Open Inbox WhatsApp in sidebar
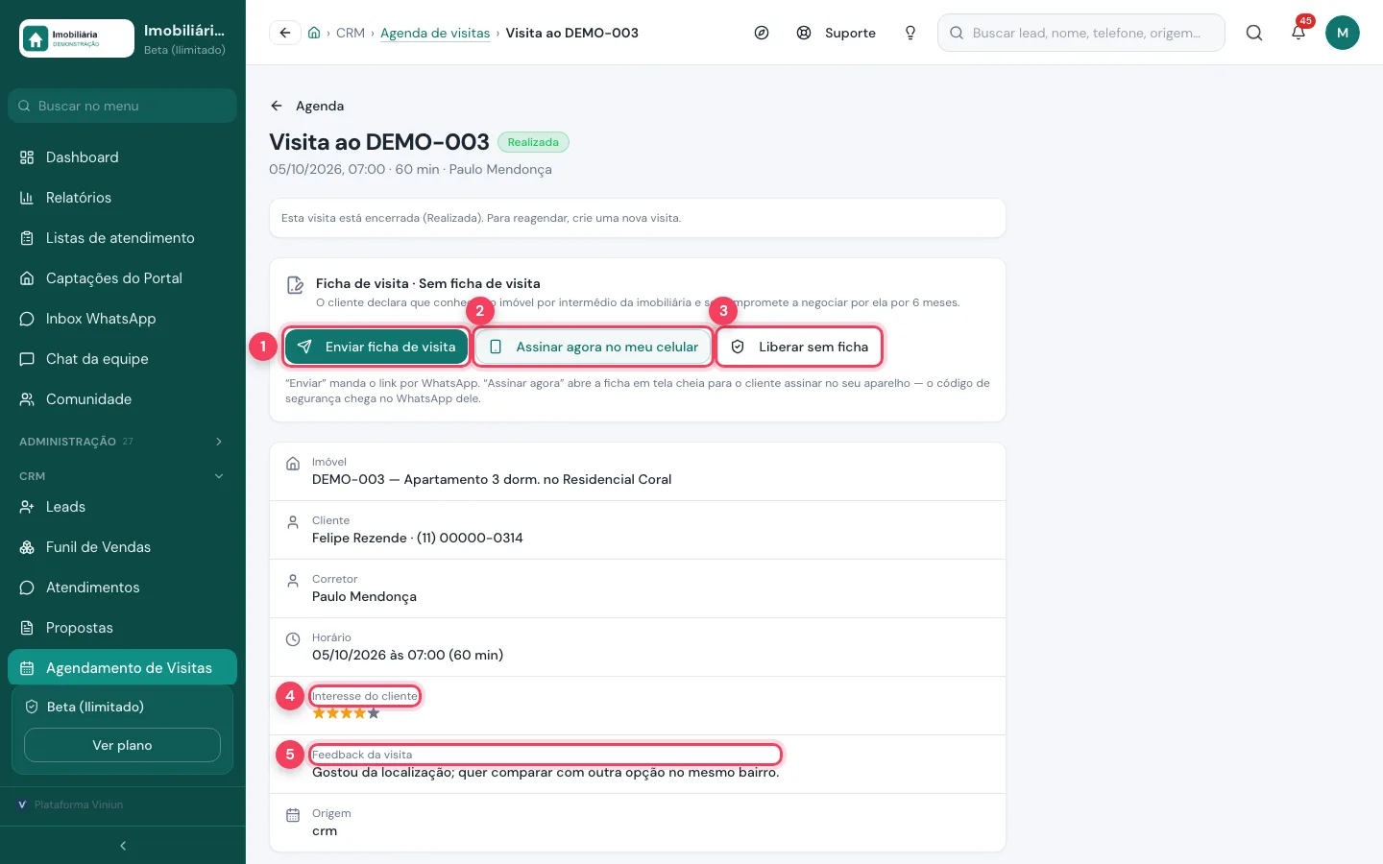 (x=122, y=319)
